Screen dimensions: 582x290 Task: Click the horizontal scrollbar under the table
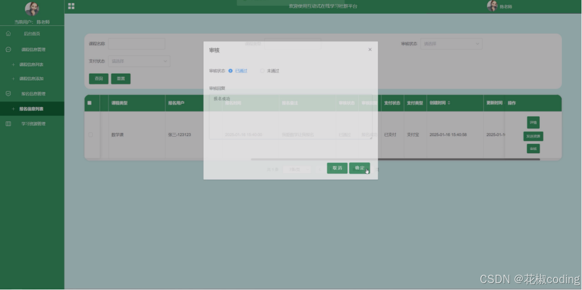(395, 159)
